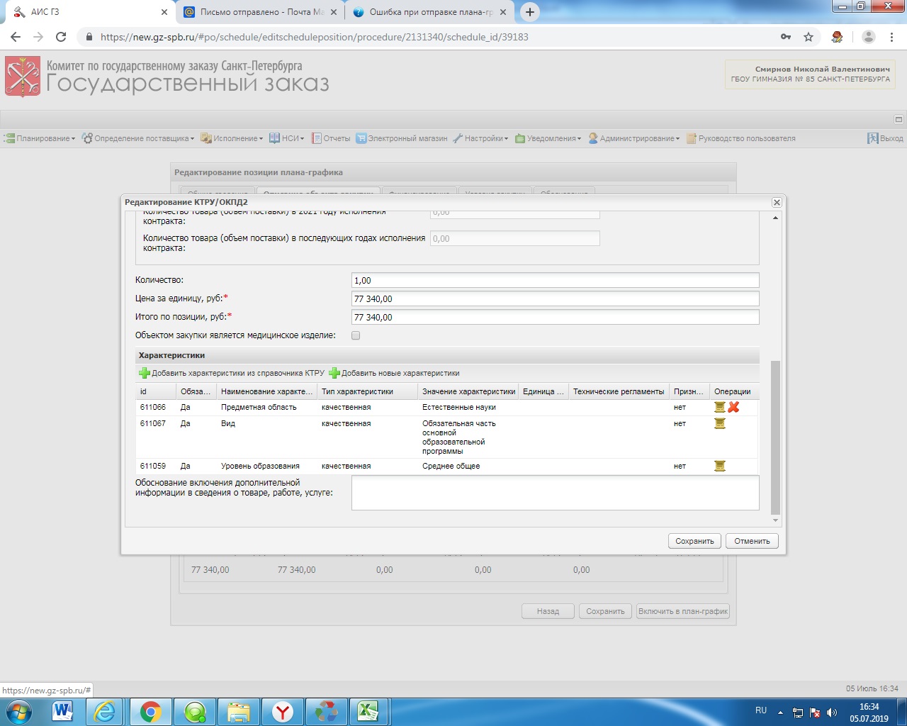The width and height of the screenshot is (907, 726).
Task: Bookmark this page with star icon
Action: [x=809, y=37]
